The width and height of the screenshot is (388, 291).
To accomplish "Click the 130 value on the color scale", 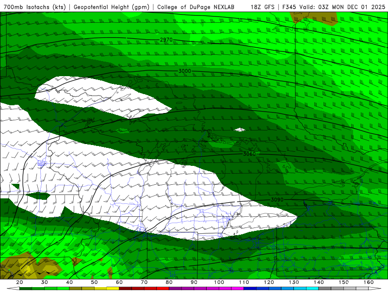I will 294,282.
